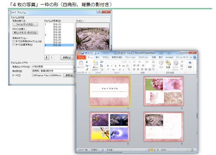Check captions below all pictures (すべての写真のキャプション)
Screen dimensions: 216x155
(14, 41)
